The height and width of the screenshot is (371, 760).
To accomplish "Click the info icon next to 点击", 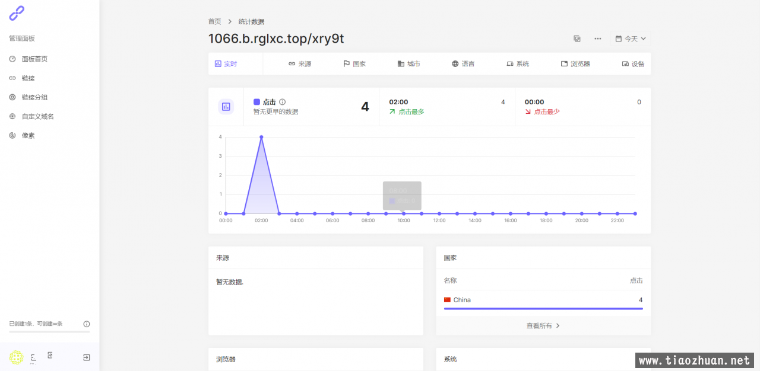I will point(283,102).
